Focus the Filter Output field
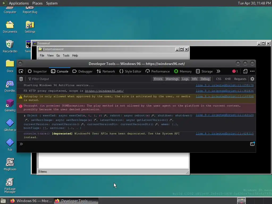The height and width of the screenshot is (204, 272). tap(88, 79)
